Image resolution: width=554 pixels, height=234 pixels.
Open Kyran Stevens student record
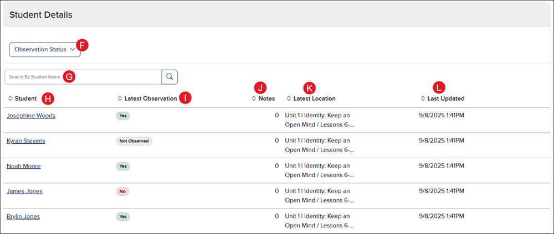pyautogui.click(x=26, y=141)
